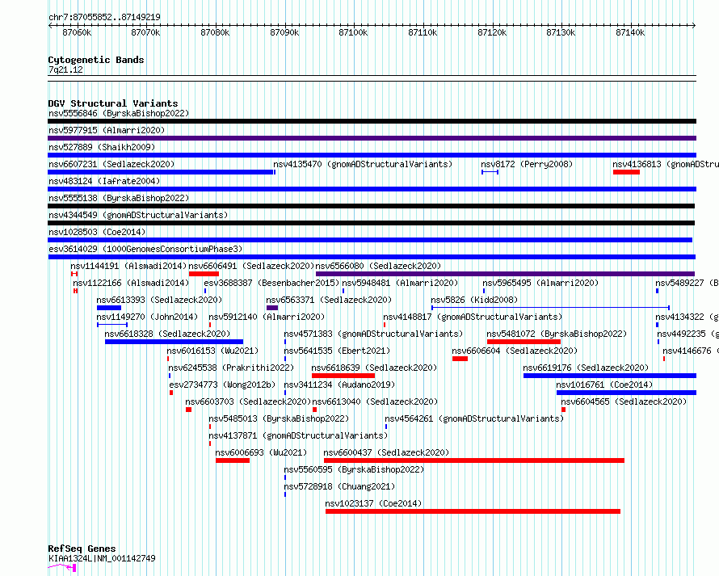Screen dimensions: 719x576
Task: Click nsv6563371 (Sedlazeck2020) label
Action: (x=329, y=300)
